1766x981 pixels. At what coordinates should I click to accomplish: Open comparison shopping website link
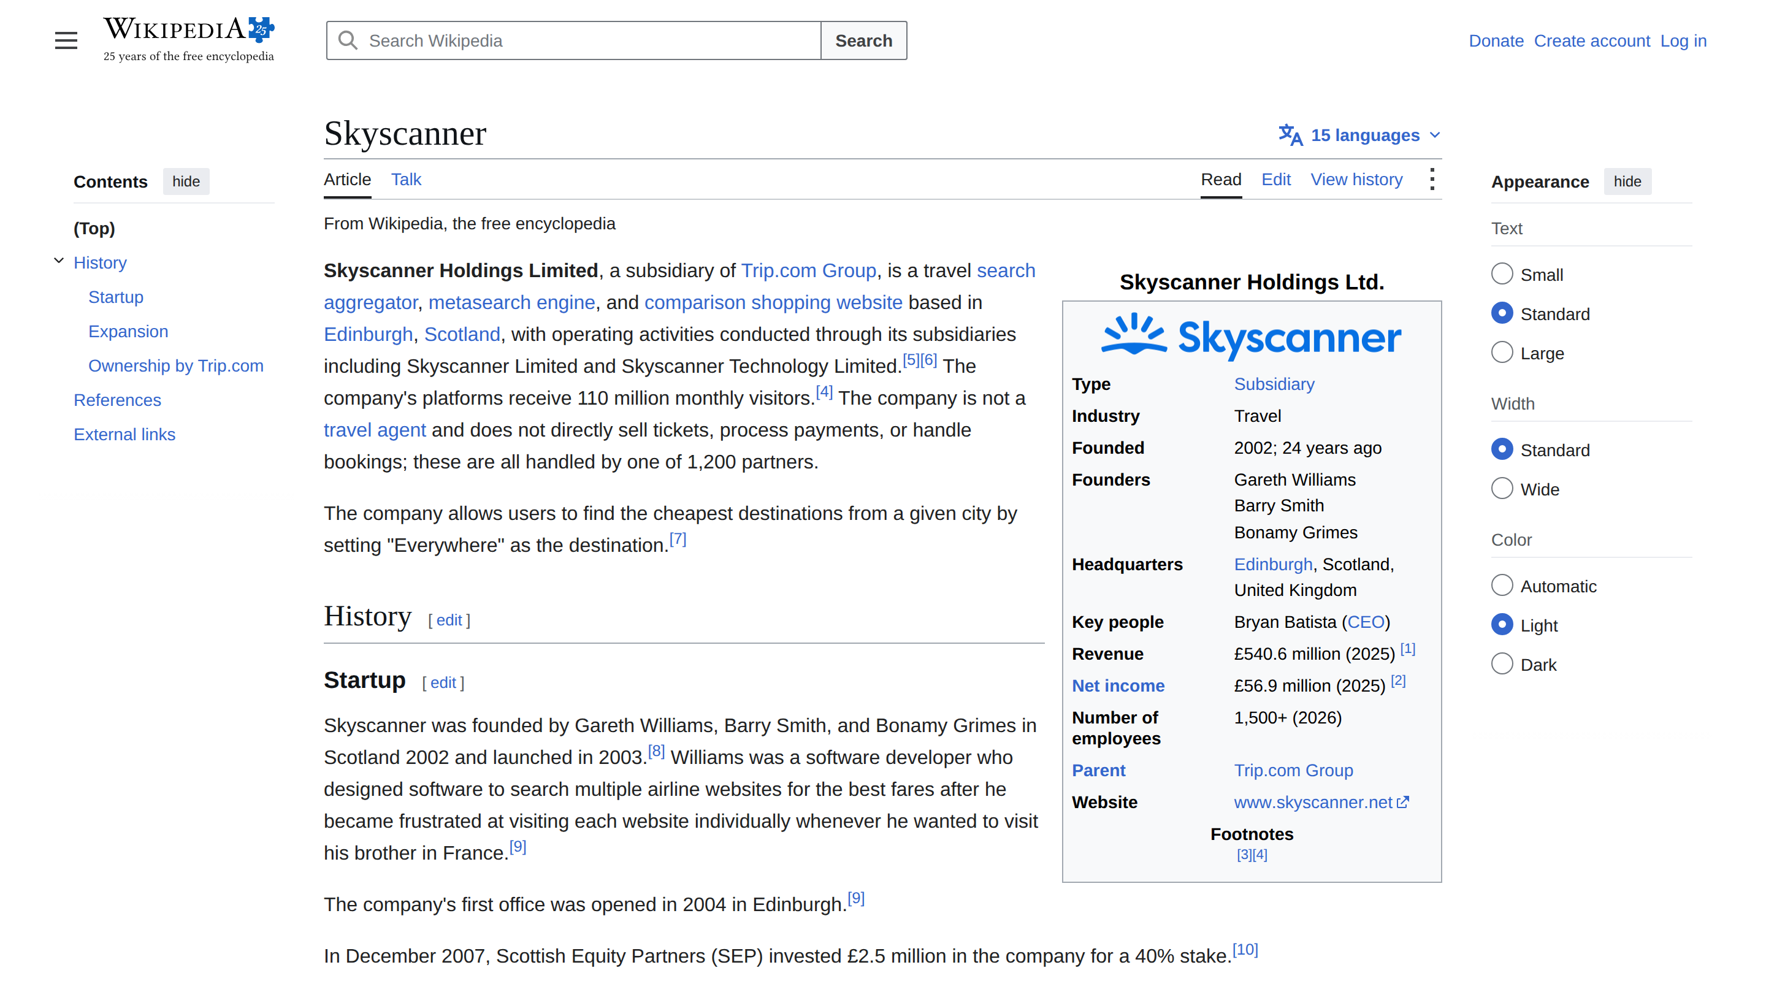(773, 302)
